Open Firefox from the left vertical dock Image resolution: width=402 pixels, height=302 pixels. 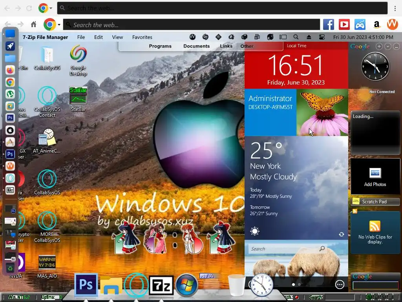click(10, 70)
